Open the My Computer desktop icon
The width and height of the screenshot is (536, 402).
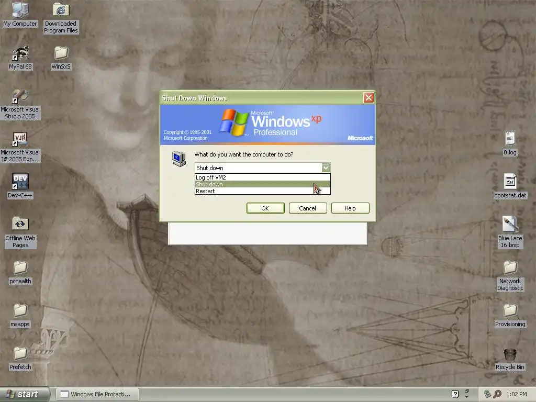[20, 14]
